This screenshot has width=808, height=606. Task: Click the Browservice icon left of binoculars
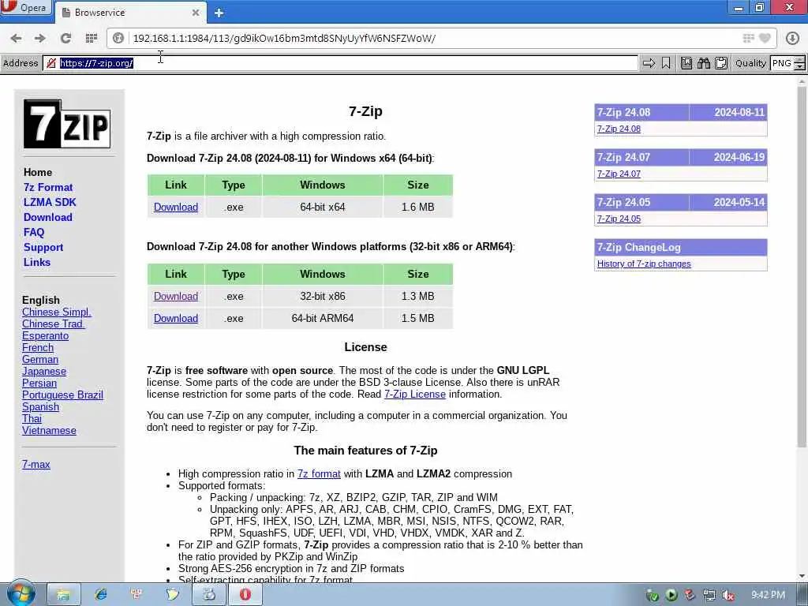pyautogui.click(x=686, y=63)
